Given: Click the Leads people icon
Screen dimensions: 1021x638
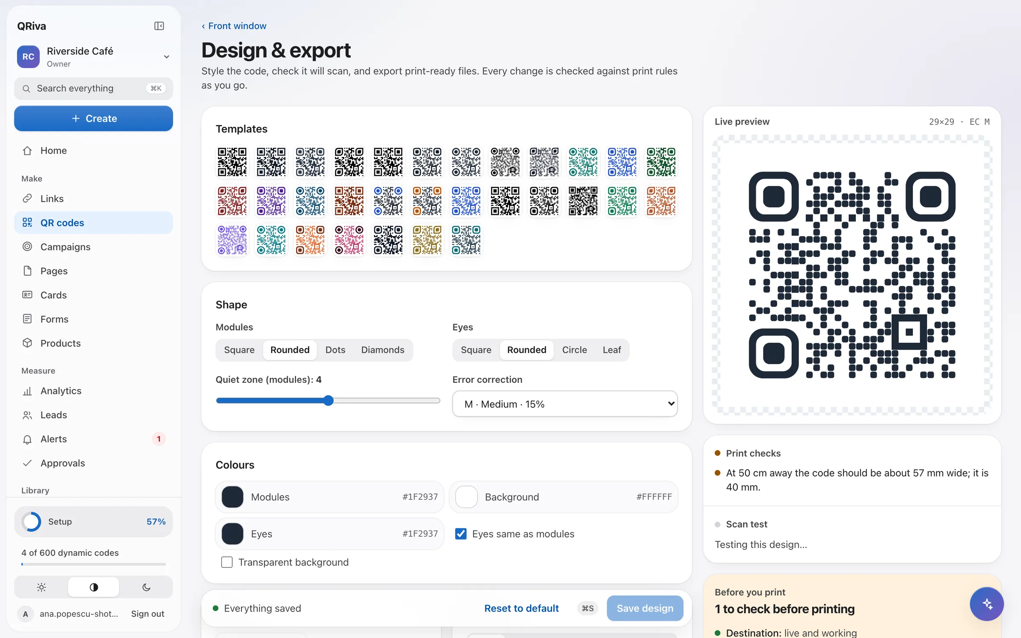Looking at the screenshot, I should pos(27,415).
